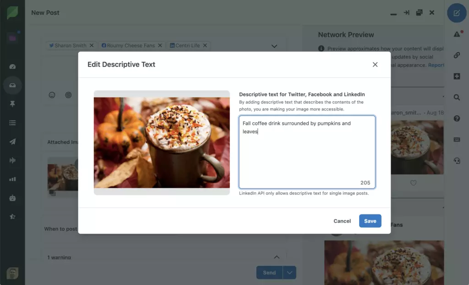Expand the profile picker dropdown chevron
The width and height of the screenshot is (469, 285).
click(x=274, y=46)
